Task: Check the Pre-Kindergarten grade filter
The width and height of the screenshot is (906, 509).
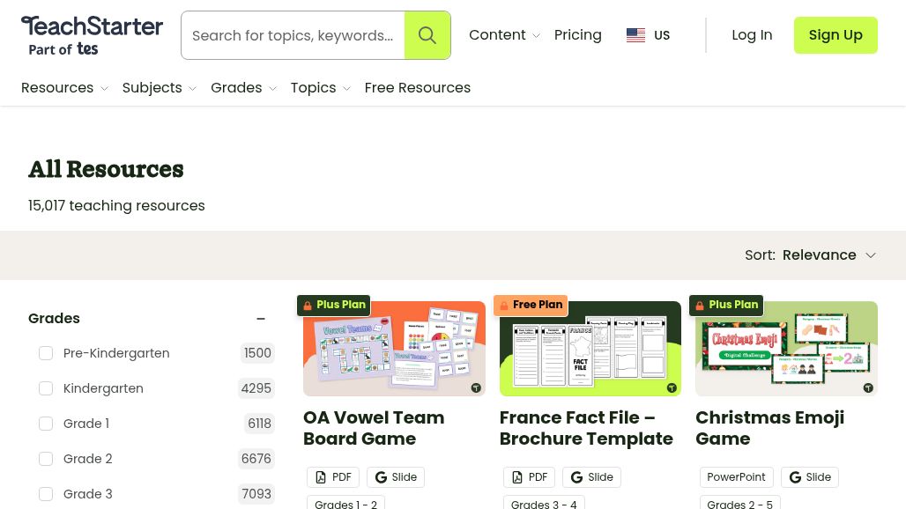Action: [x=46, y=353]
